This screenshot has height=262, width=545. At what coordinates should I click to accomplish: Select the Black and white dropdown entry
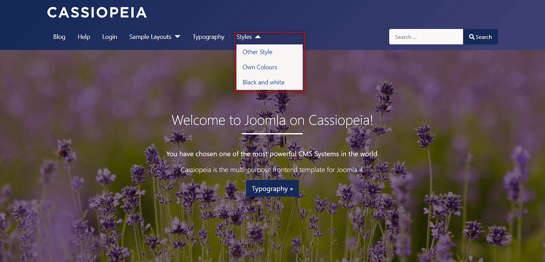point(263,82)
